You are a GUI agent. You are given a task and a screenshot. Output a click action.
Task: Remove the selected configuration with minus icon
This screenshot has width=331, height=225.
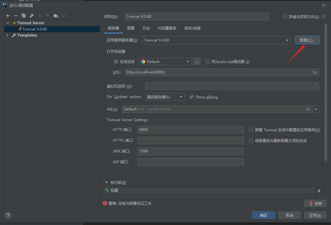[x=16, y=16]
